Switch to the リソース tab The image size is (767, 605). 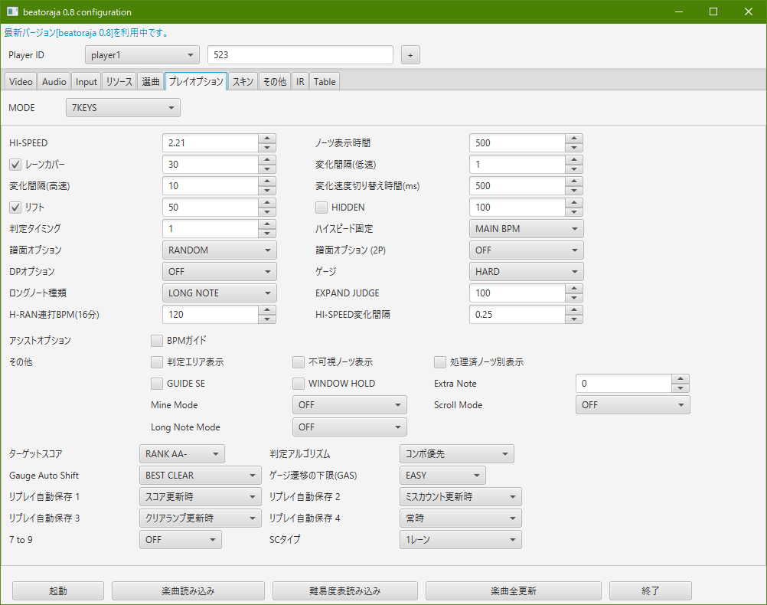[119, 82]
